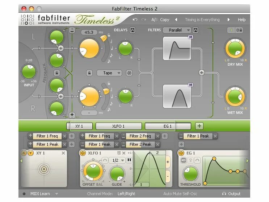
Task: Toggle the output lock button near Dry Mix
Action: tap(239, 30)
